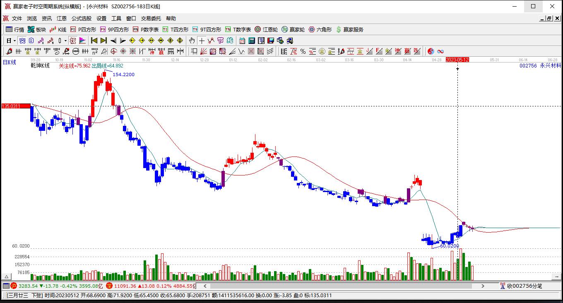Step forward with the black right arrow

(x=123, y=41)
